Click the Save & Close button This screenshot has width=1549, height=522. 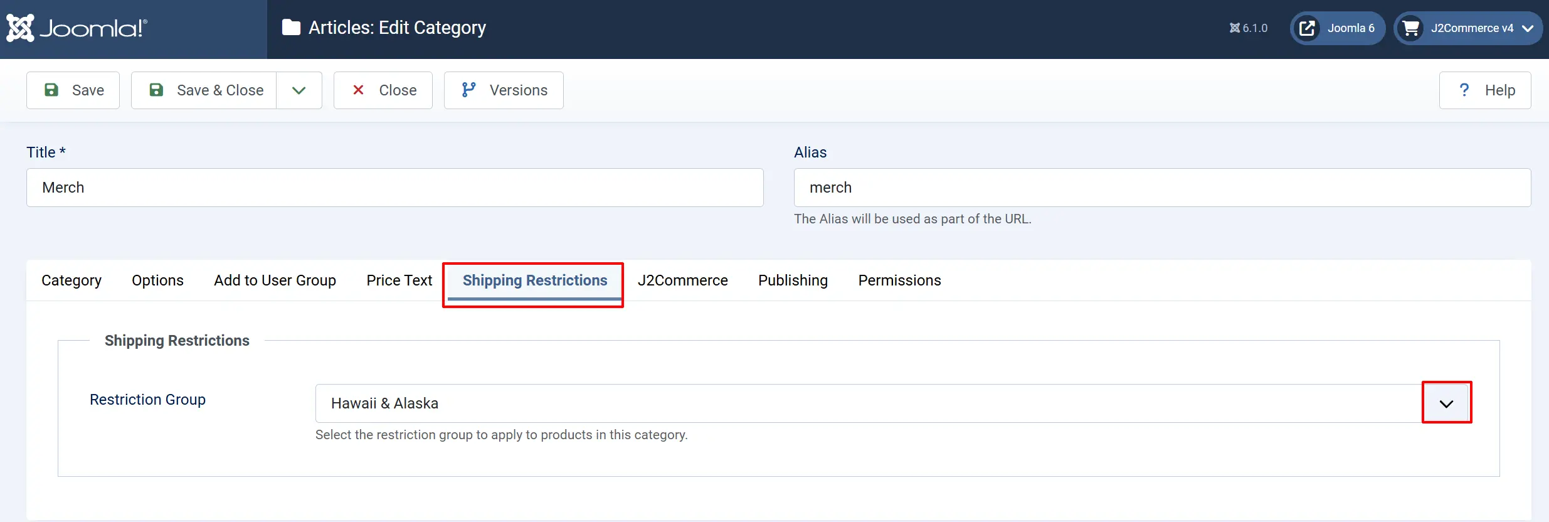click(x=204, y=90)
